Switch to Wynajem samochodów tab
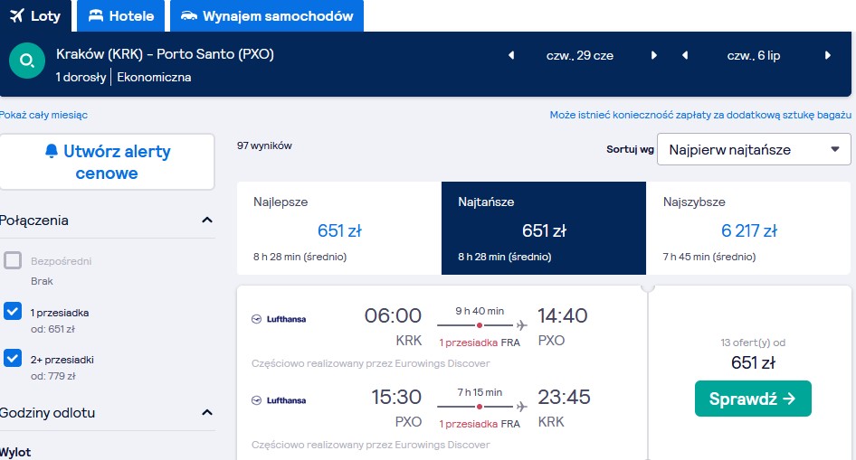The height and width of the screenshot is (460, 856). tap(267, 15)
